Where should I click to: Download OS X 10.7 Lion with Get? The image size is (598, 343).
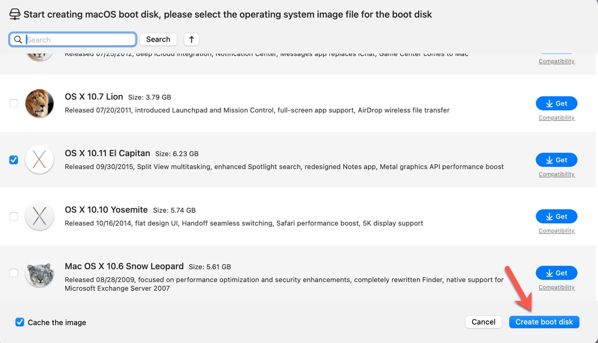pyautogui.click(x=556, y=103)
